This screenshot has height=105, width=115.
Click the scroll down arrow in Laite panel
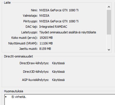pos(109,50)
